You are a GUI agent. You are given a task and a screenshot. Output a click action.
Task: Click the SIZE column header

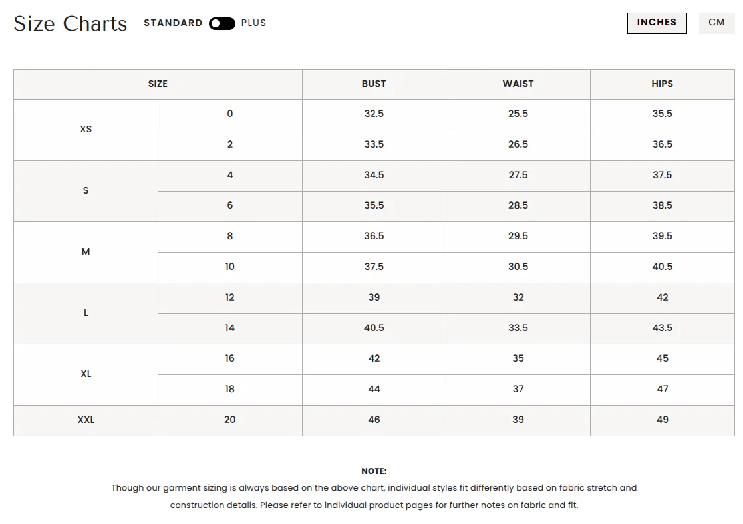pyautogui.click(x=158, y=84)
